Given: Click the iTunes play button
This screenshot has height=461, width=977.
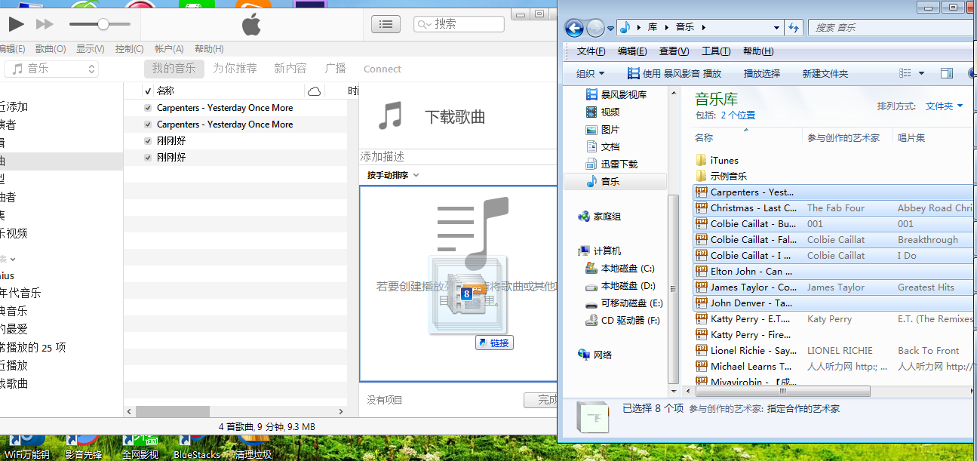Looking at the screenshot, I should (16, 24).
